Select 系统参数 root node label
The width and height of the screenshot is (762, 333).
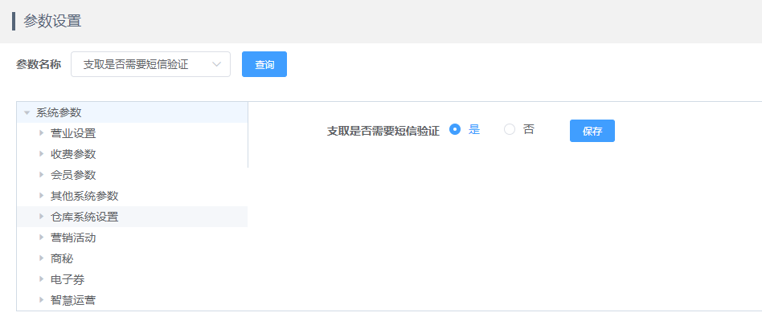pos(59,112)
